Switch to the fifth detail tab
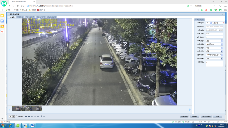The height and width of the screenshot is (128, 228). point(52,17)
